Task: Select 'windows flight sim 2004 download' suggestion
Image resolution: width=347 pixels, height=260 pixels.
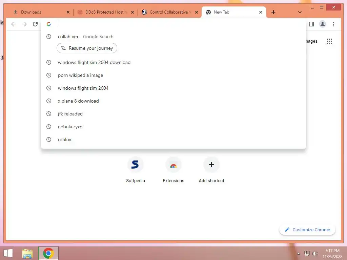Action: coord(173,62)
